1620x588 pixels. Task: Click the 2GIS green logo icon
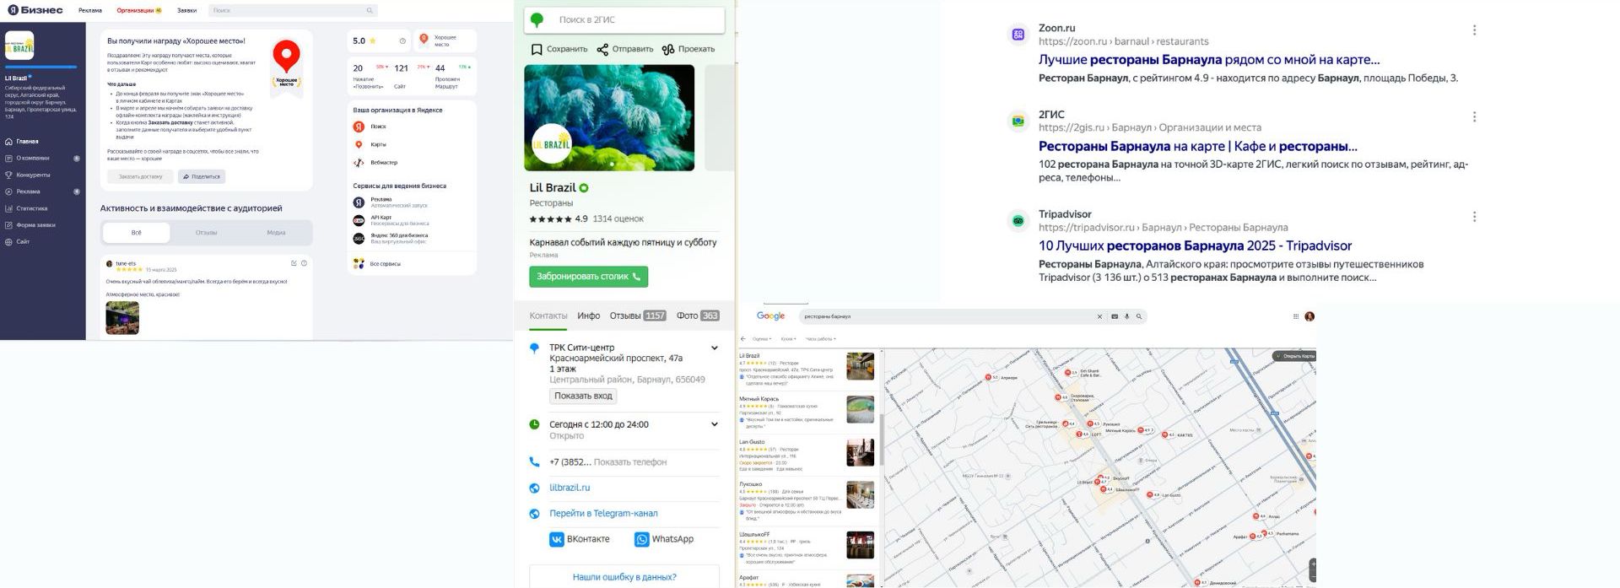click(537, 19)
